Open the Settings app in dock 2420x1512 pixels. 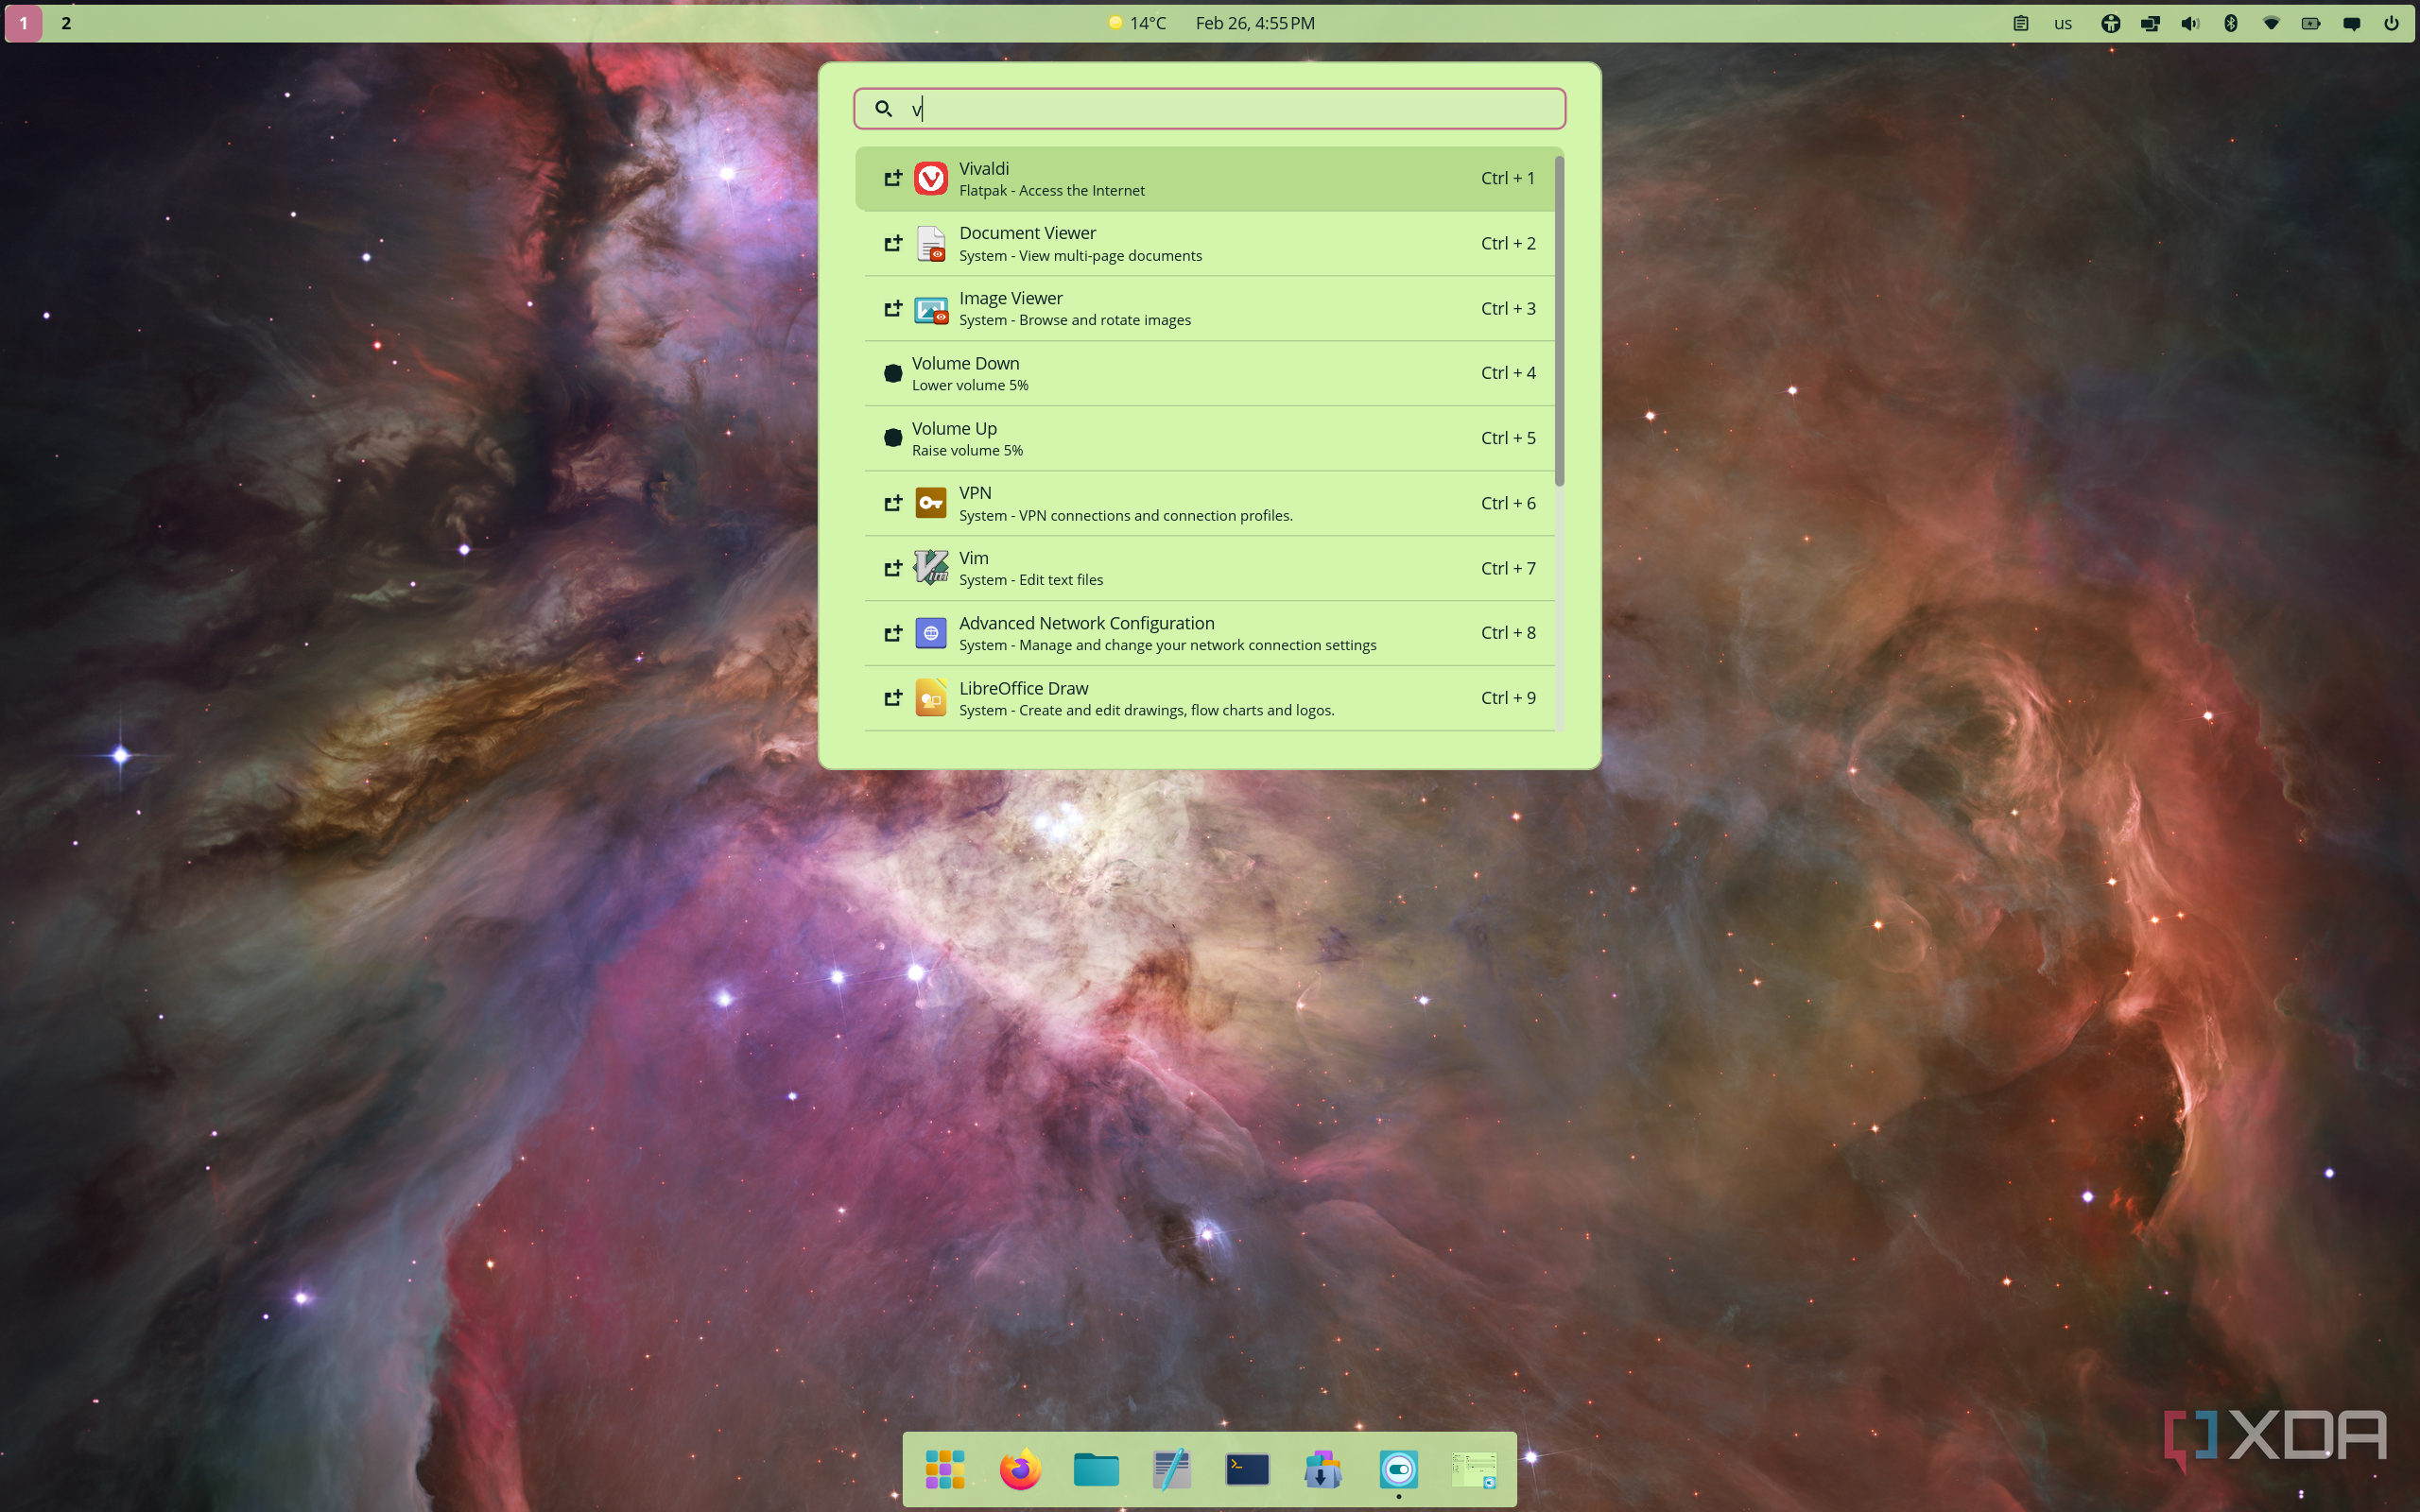[1398, 1469]
